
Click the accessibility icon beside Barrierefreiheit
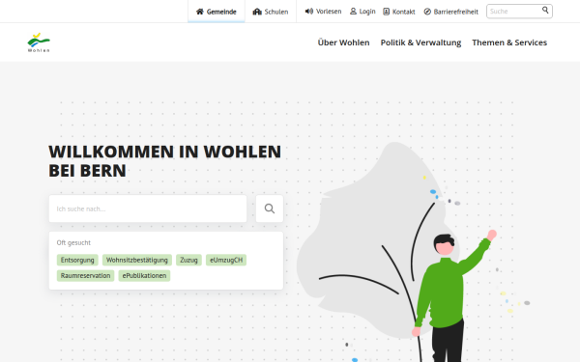(427, 12)
